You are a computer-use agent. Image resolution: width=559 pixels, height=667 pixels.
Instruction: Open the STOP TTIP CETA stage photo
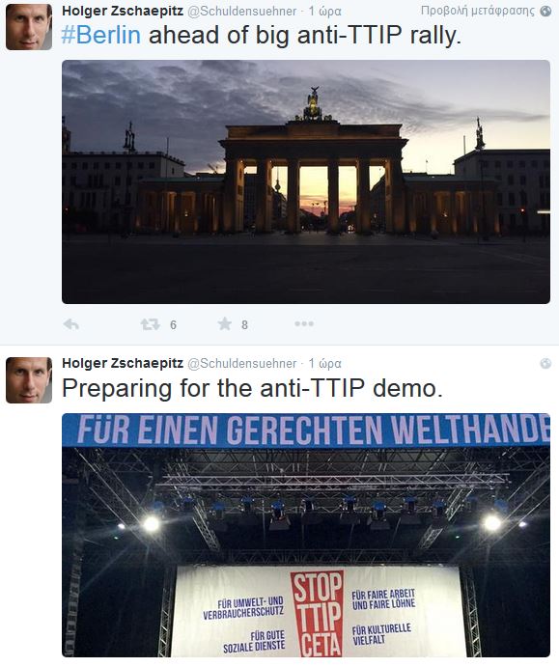click(306, 535)
